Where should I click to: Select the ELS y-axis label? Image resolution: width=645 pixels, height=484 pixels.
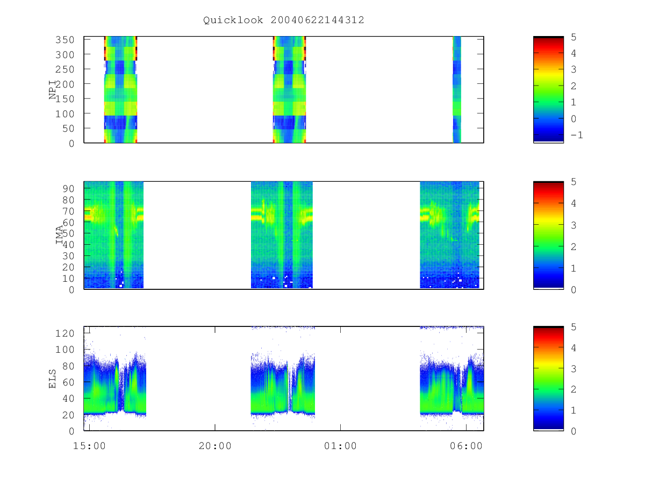point(53,379)
